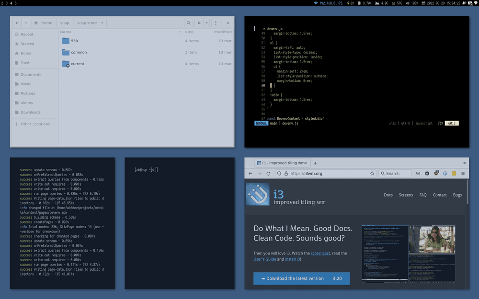Open the file manager search
This screenshot has width=479, height=299.
point(188,23)
